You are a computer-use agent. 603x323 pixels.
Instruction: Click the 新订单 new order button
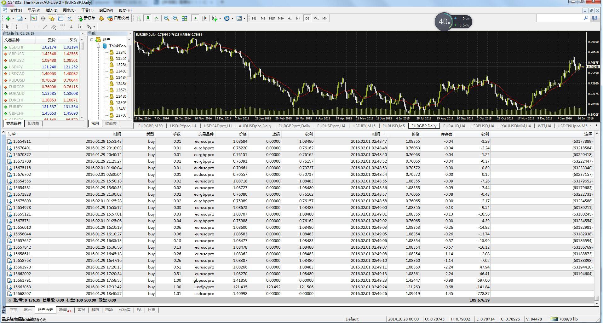86,18
